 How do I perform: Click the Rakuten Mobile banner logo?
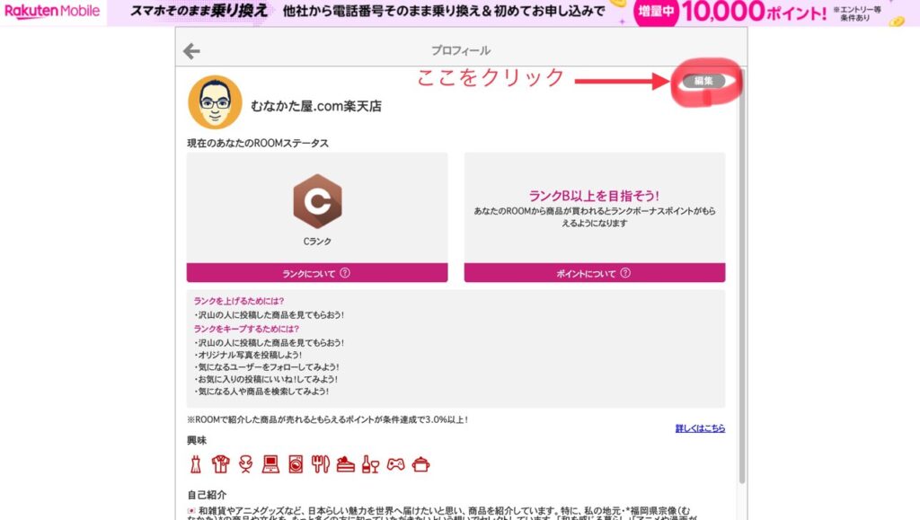click(52, 12)
